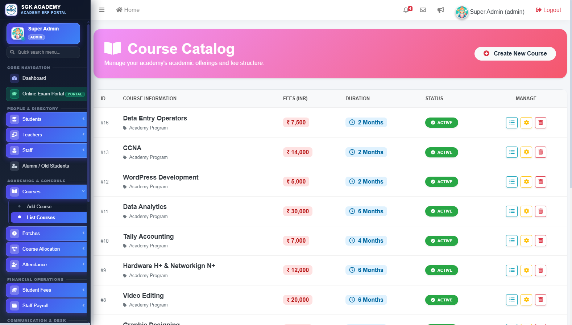Select the List Courses submenu item
The image size is (572, 325).
[x=49, y=217]
